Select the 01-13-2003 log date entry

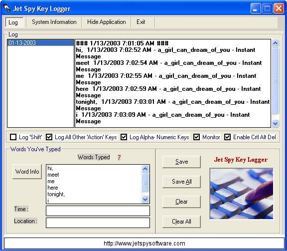tap(40, 43)
